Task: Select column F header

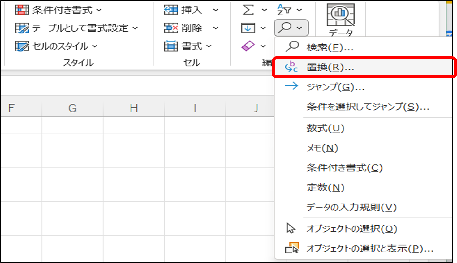Action: [x=21, y=108]
